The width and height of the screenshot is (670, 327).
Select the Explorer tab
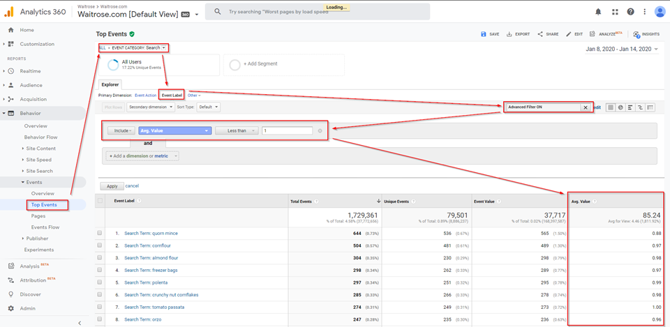(x=111, y=84)
